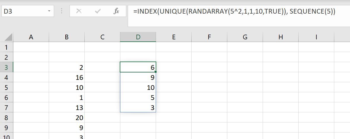Screen dimensions: 350x139
Task: Confirm formula with checkmark icon
Action: 97,11
